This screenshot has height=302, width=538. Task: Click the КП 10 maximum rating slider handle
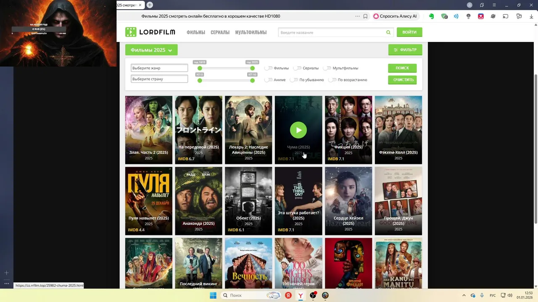coord(252,81)
